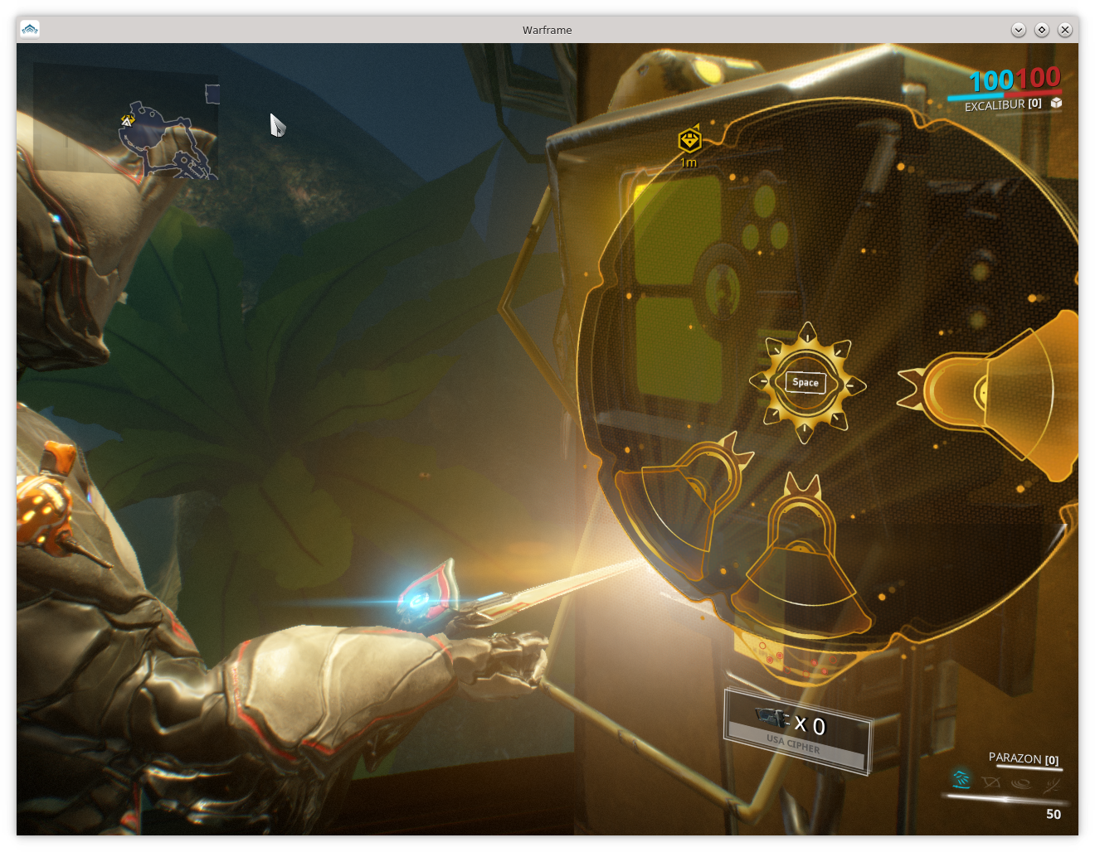Screen dimensions: 1095x852
Task: Click the PARAZON [0] weapon label
Action: [x=1024, y=758]
